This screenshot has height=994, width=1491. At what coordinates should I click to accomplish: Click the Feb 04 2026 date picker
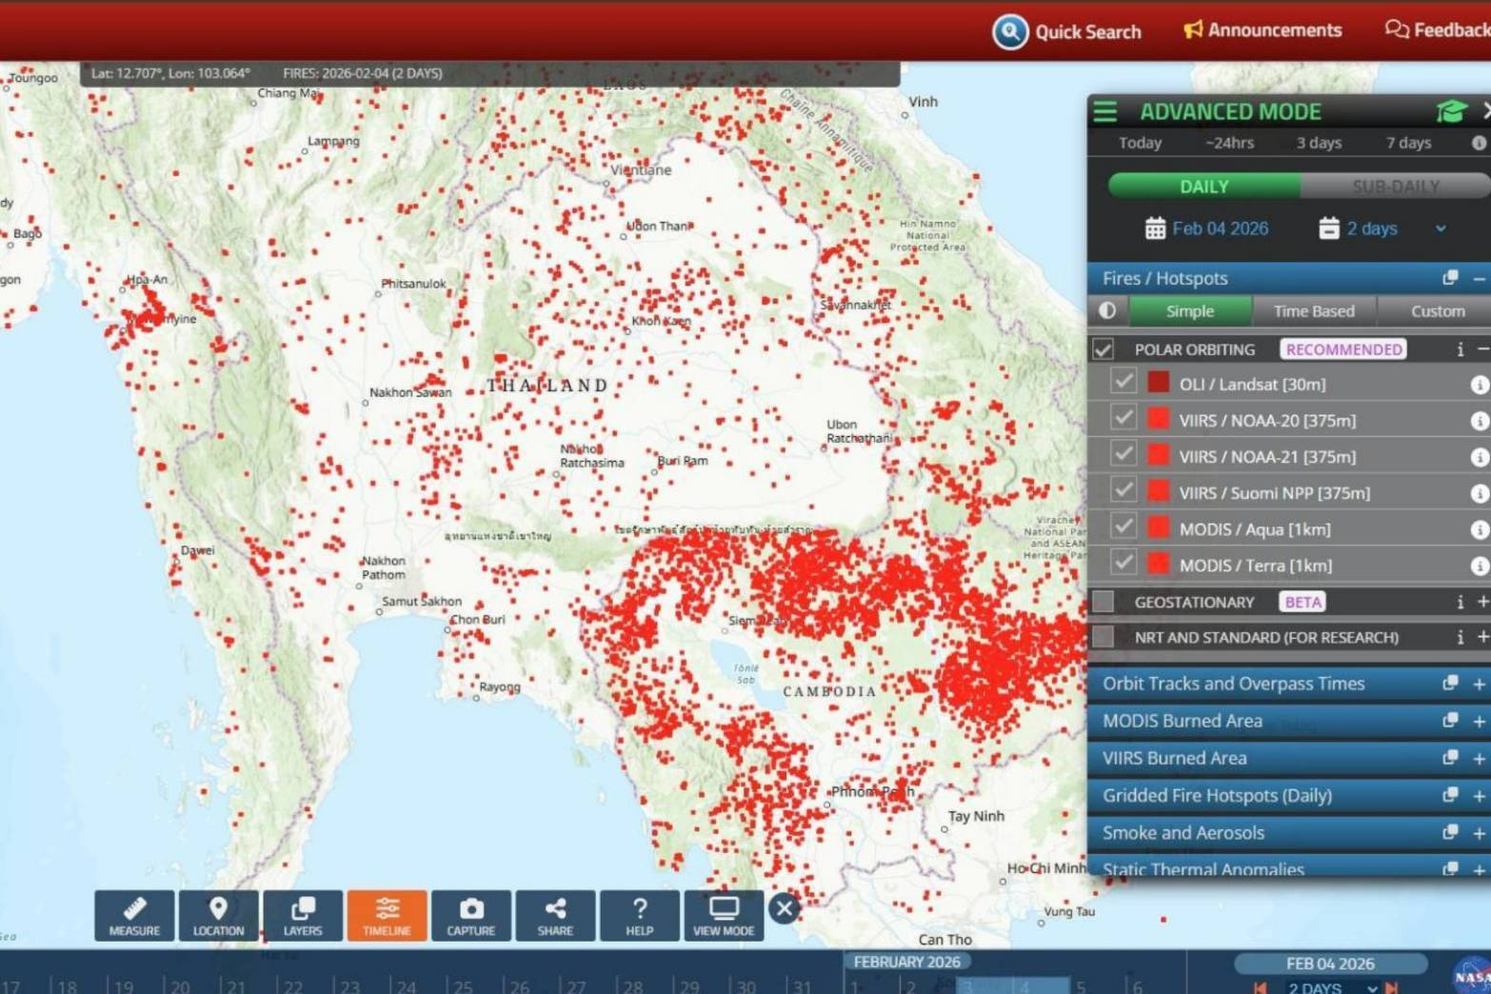pyautogui.click(x=1206, y=229)
